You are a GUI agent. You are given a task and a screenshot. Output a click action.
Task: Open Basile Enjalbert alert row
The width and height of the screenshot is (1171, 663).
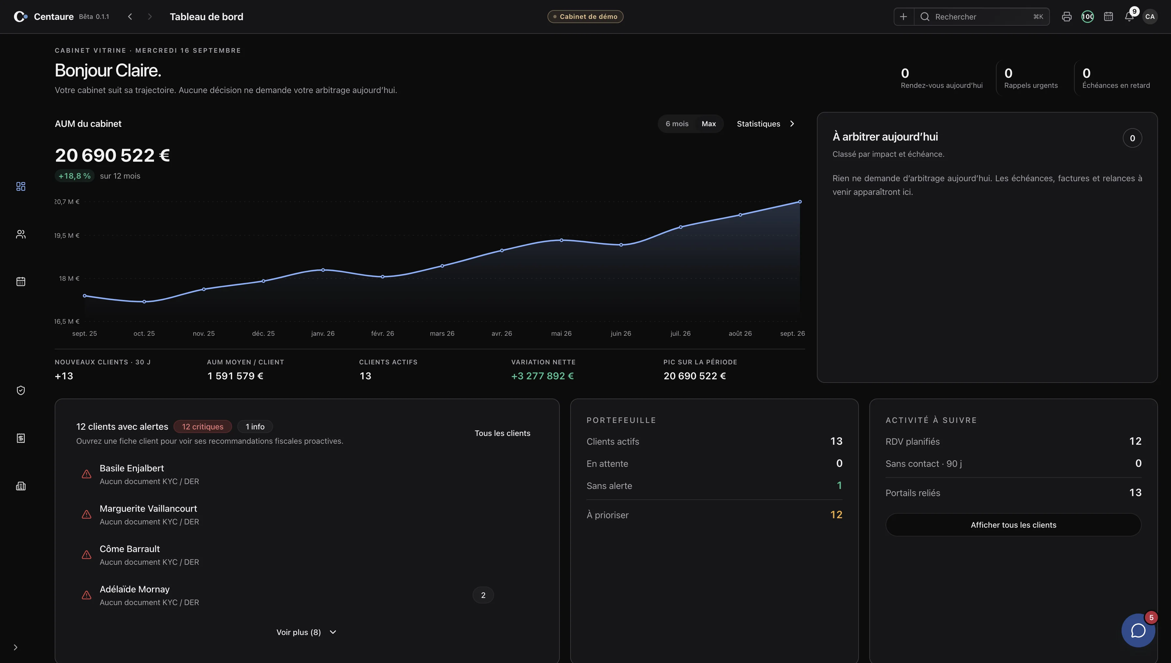click(307, 475)
